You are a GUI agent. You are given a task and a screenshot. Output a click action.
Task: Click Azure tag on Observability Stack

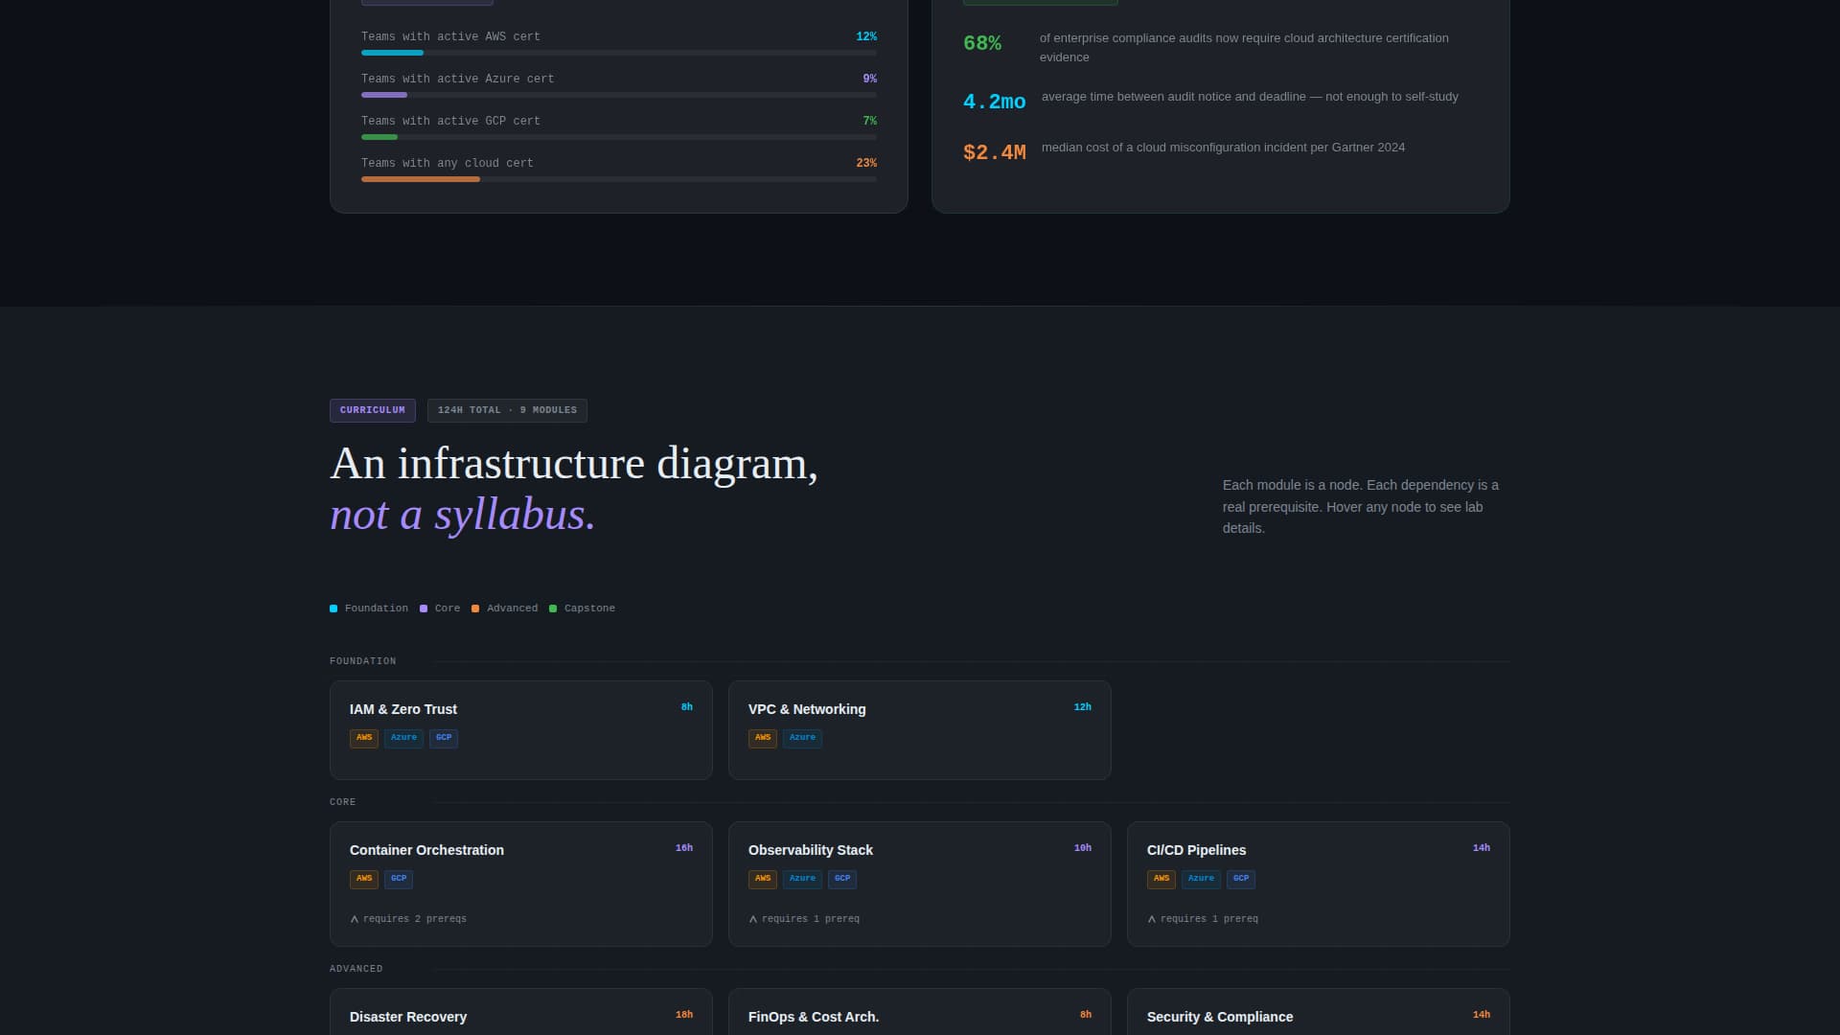tap(802, 879)
